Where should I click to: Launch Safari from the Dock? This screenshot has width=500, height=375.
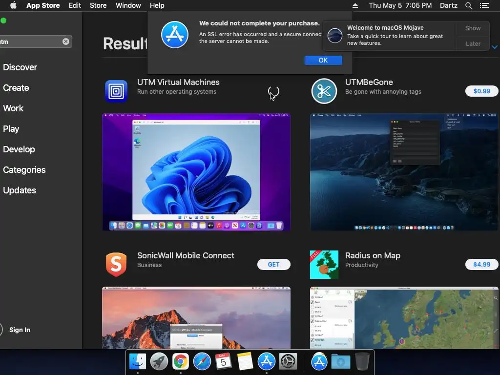[x=202, y=362]
